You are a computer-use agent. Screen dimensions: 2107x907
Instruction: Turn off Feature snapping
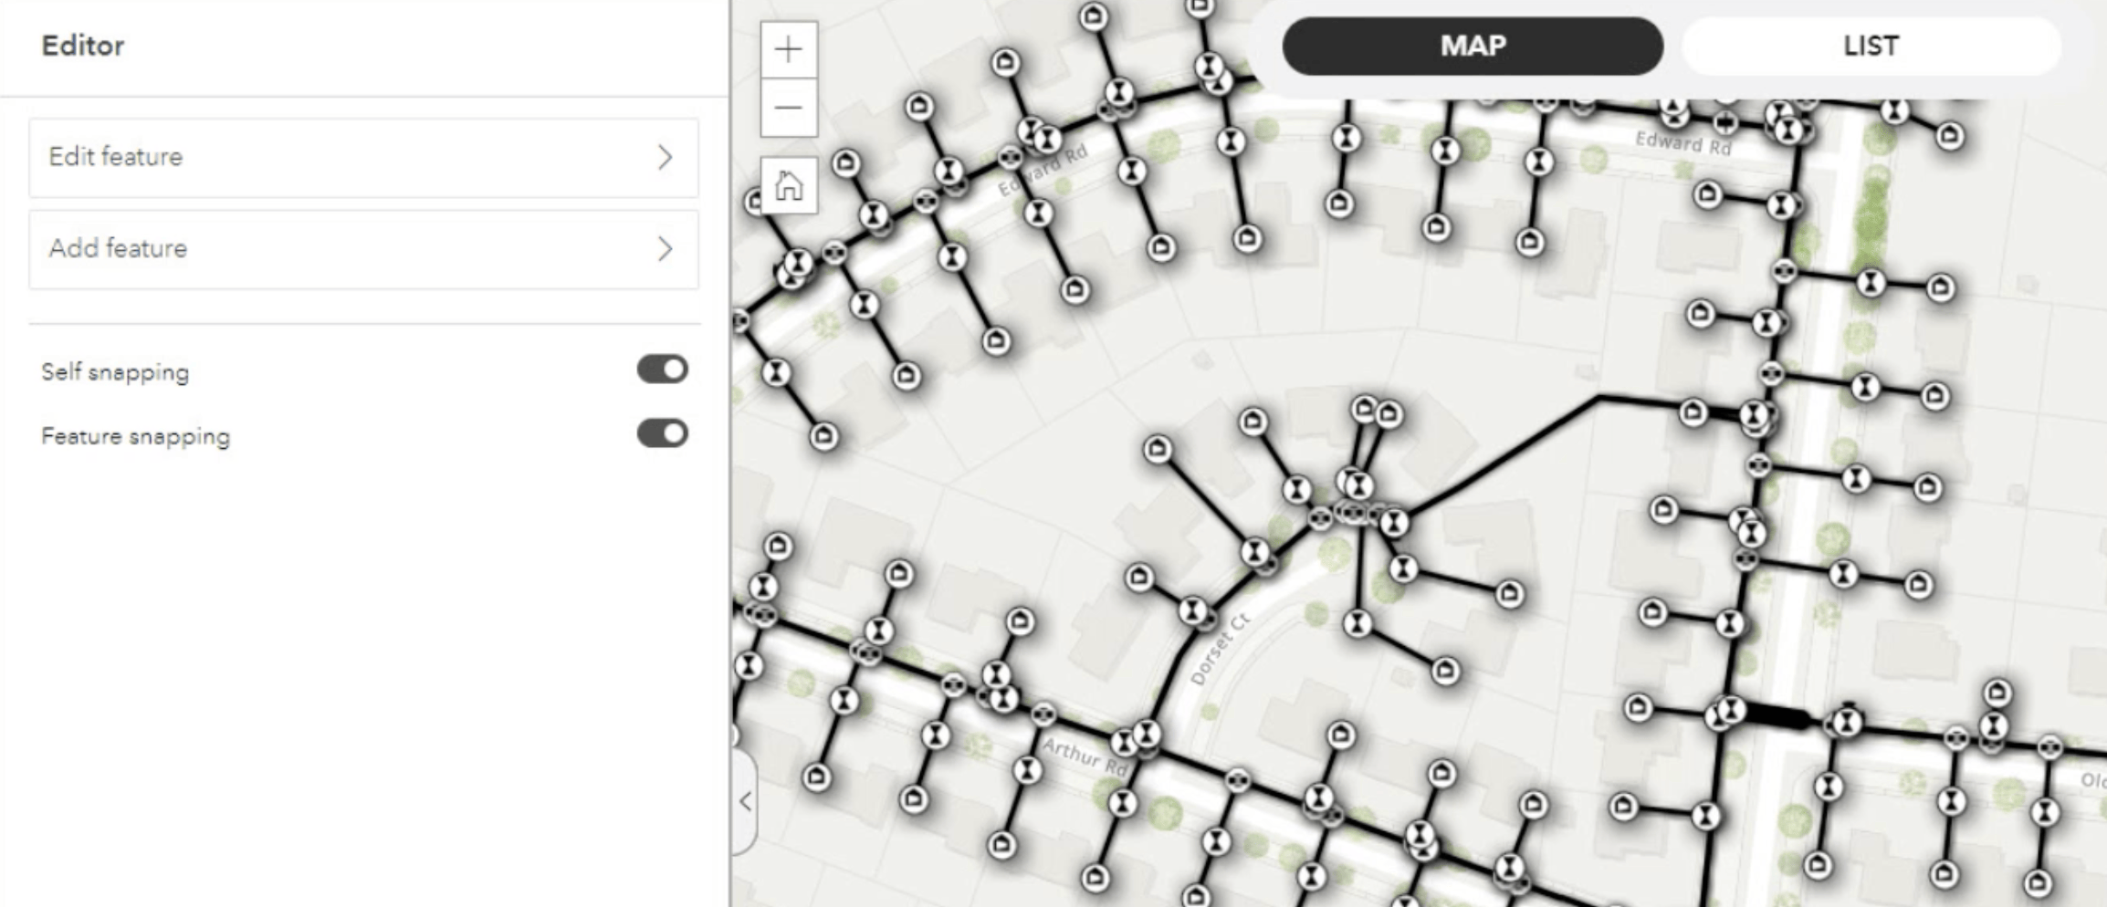click(x=662, y=434)
